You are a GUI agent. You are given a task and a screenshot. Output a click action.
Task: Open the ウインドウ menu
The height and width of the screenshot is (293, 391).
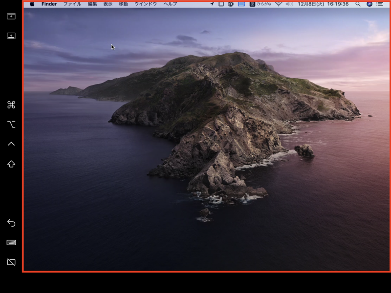click(146, 4)
